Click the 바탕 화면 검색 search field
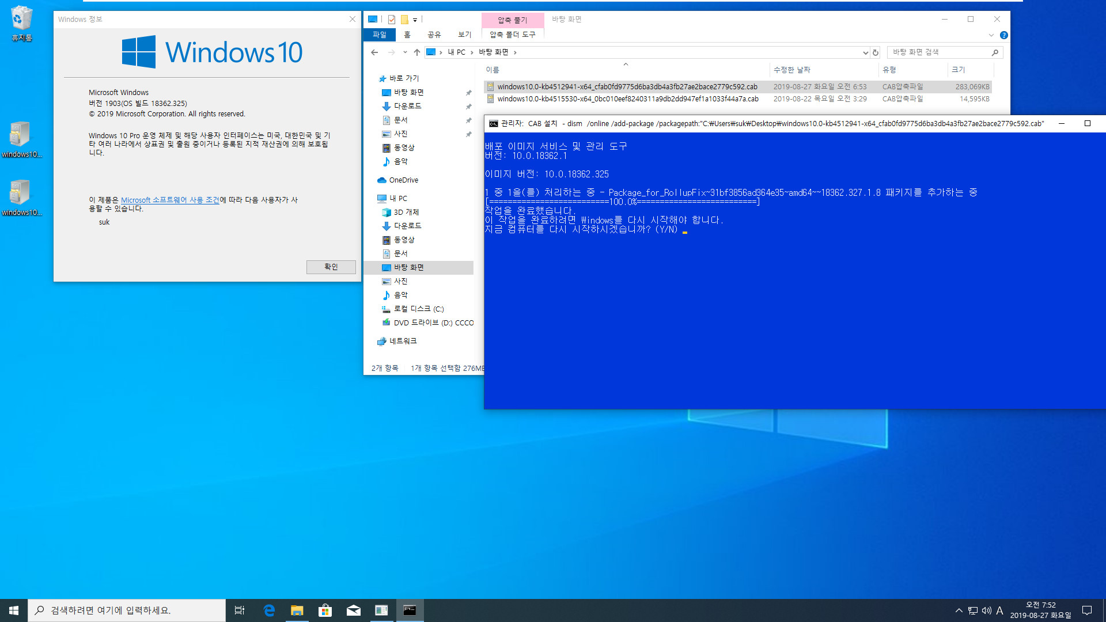The width and height of the screenshot is (1106, 622). (939, 52)
